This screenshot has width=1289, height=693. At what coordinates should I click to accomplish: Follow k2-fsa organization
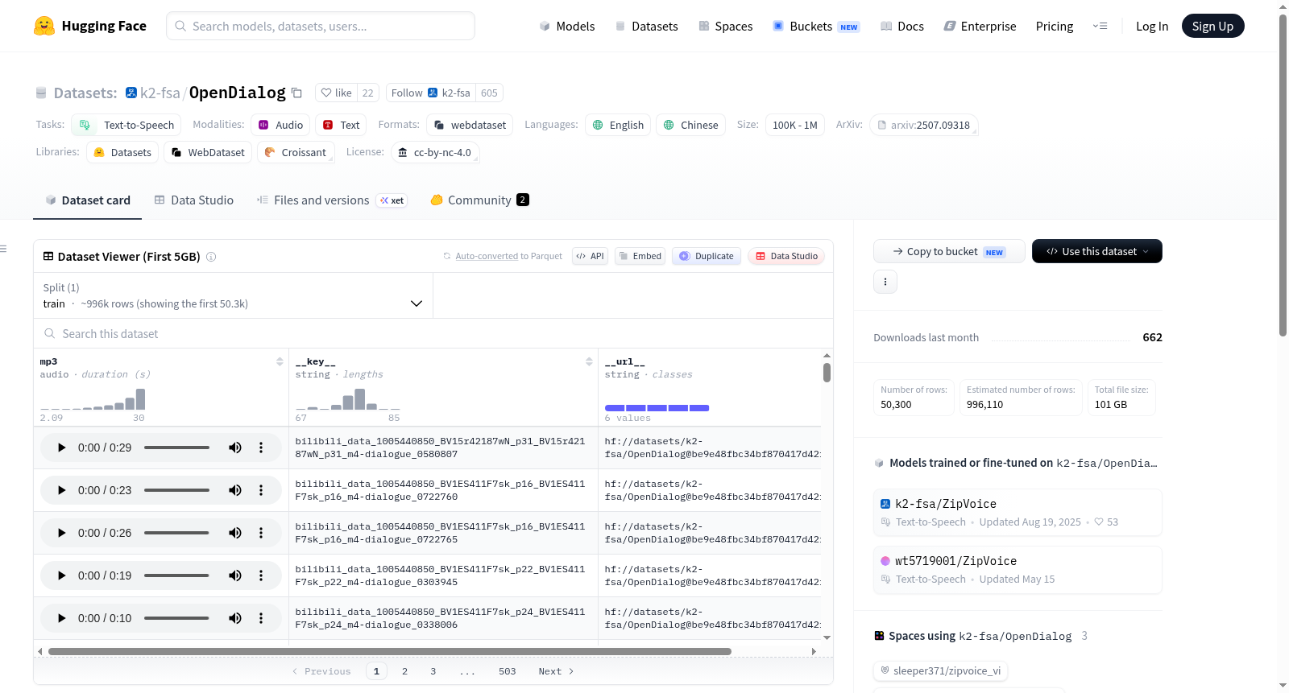point(431,93)
